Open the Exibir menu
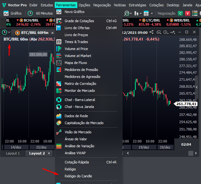Image resolution: width=201 pixels, height=184 pixels. (x=33, y=5)
